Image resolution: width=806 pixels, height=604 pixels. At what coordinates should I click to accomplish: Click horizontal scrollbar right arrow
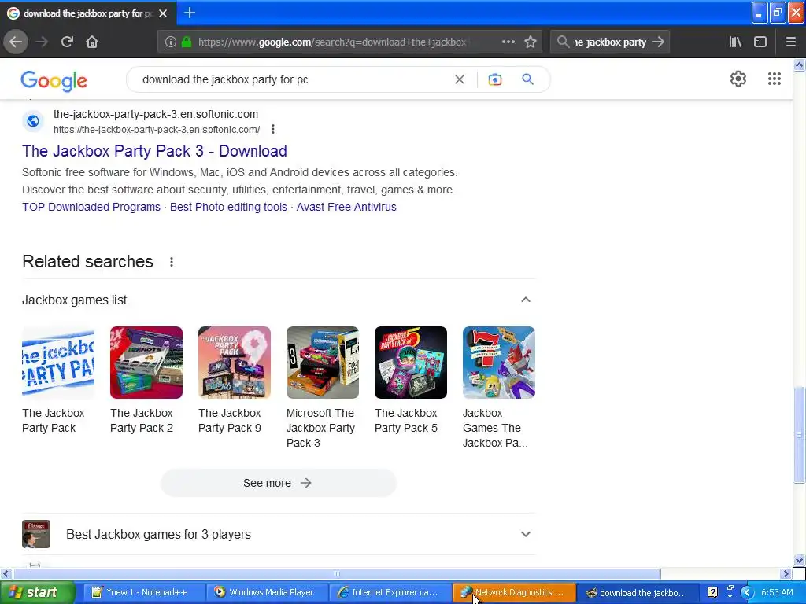786,573
